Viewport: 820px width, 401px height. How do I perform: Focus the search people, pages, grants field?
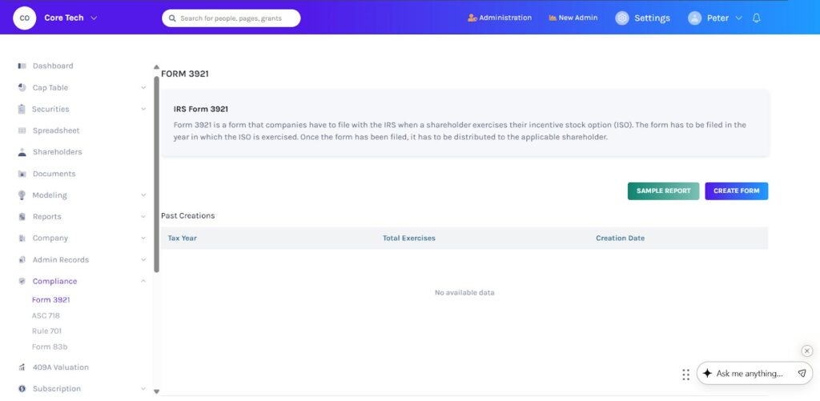[231, 18]
